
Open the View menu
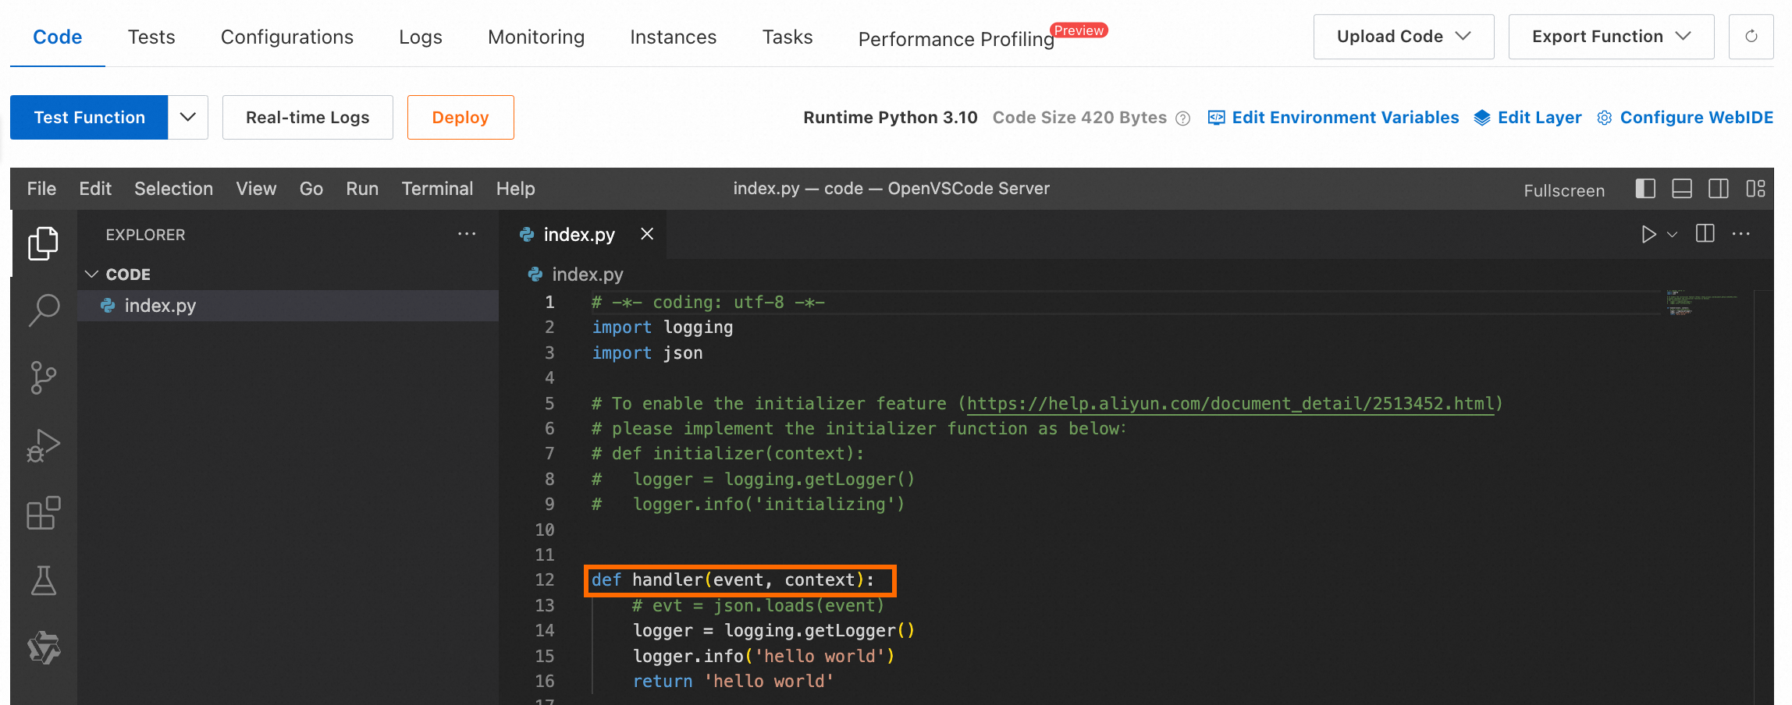[x=256, y=189]
